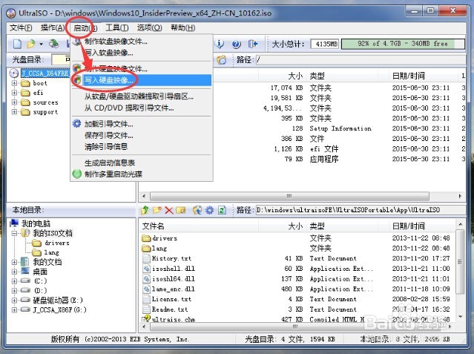Click the upper 路径 path field showing /

click(x=361, y=59)
